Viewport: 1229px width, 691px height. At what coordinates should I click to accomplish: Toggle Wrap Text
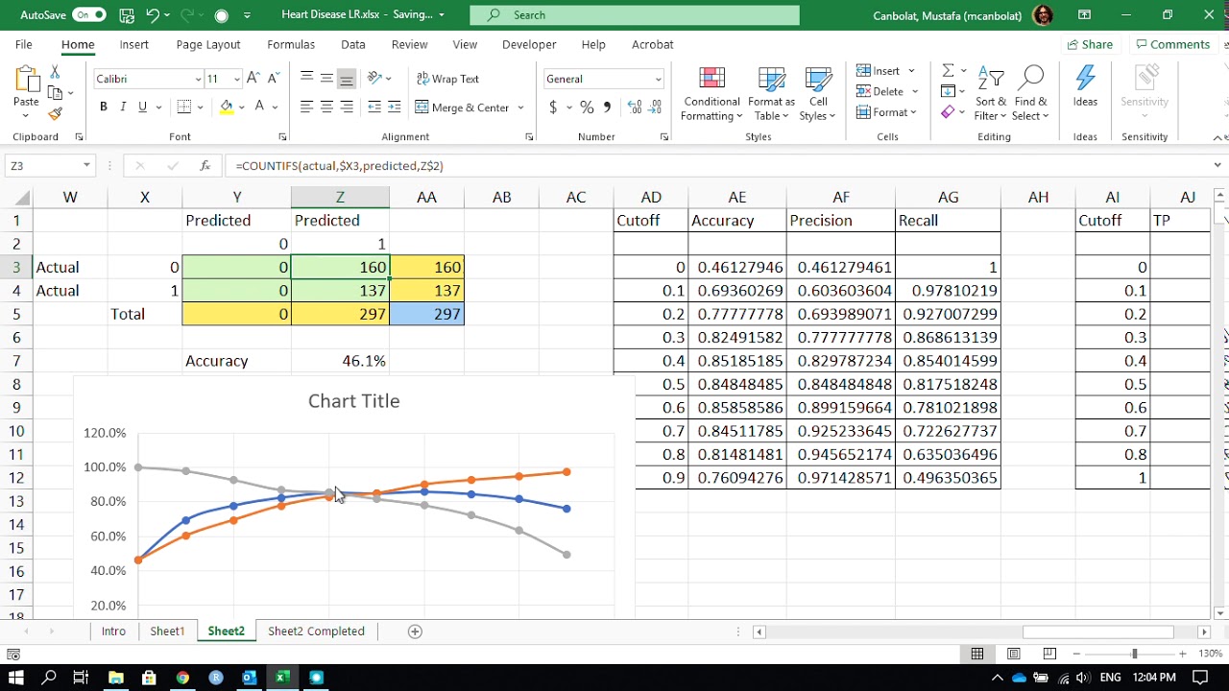447,79
